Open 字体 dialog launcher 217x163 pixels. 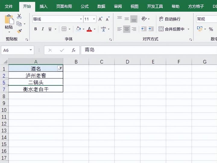click(110, 40)
